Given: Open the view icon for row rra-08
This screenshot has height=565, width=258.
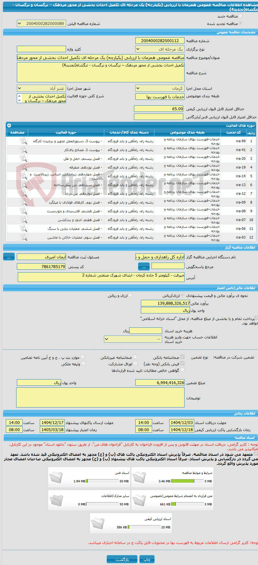Looking at the screenshot, I should pyautogui.click(x=23, y=211).
